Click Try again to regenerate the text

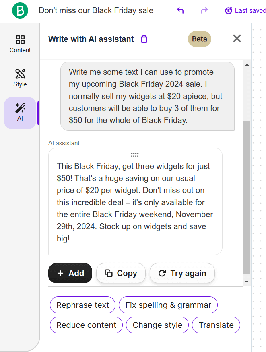[x=182, y=273]
